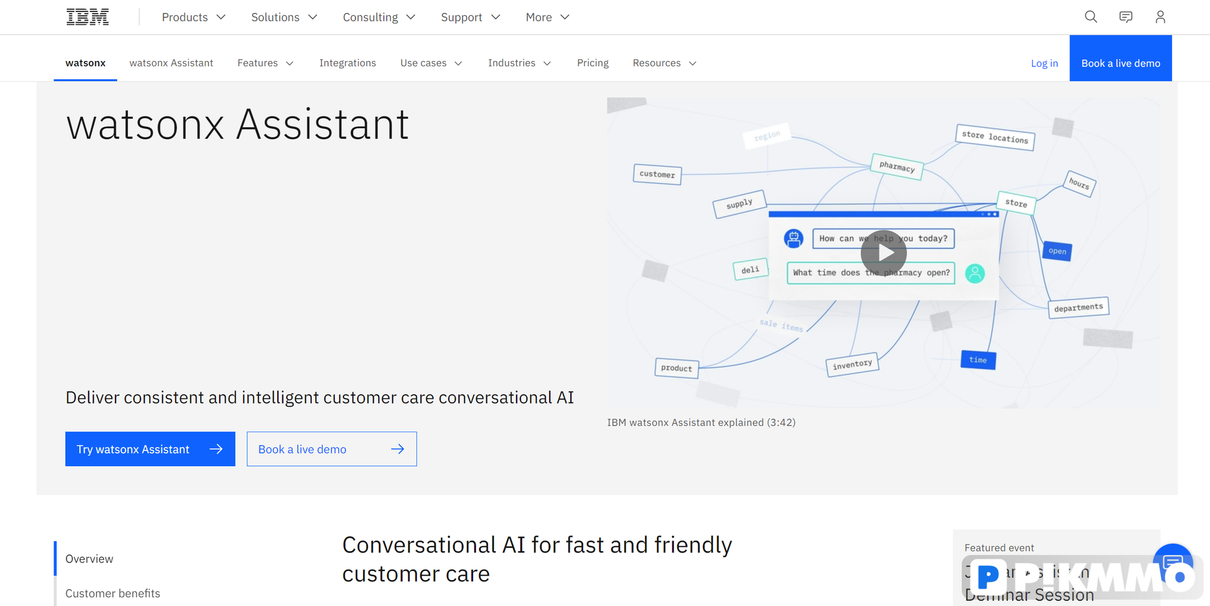1210x606 pixels.
Task: Open the Resources dropdown
Action: 664,63
